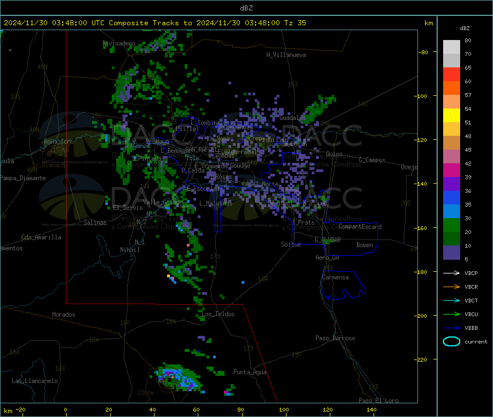Click the 'Paso_El_Loro' map label
Image resolution: width=493 pixels, height=417 pixels.
tap(379, 401)
